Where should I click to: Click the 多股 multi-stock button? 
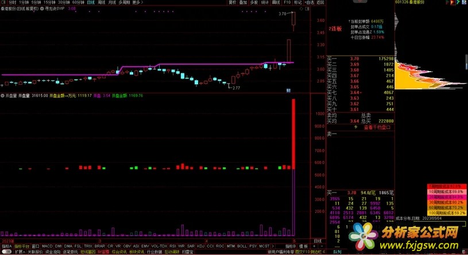pyautogui.click(x=254, y=2)
